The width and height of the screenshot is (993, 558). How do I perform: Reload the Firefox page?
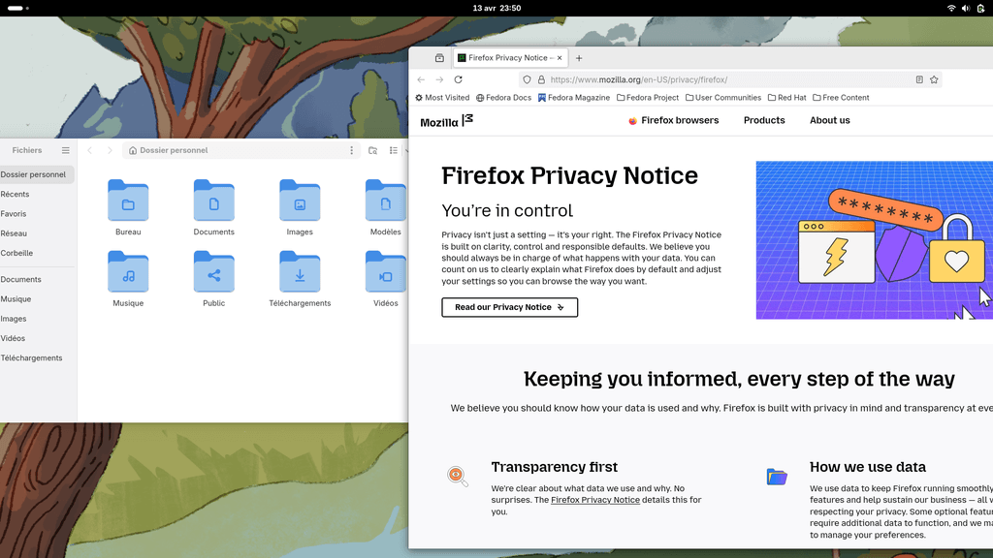click(459, 79)
